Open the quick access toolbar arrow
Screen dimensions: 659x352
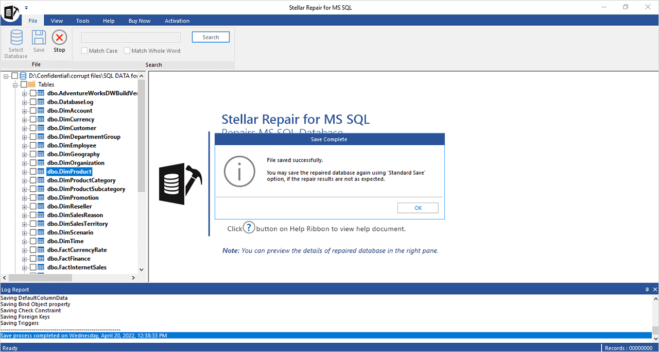point(26,8)
